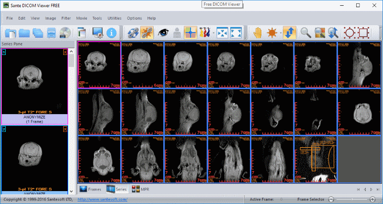Image resolution: width=383 pixels, height=204 pixels.
Task: Click the inward arrows fit icon
Action: pyautogui.click(x=222, y=32)
